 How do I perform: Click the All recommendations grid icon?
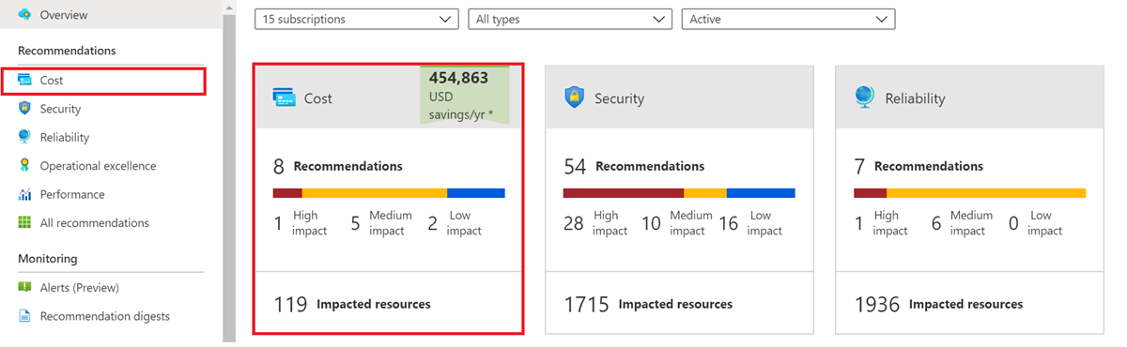point(24,223)
